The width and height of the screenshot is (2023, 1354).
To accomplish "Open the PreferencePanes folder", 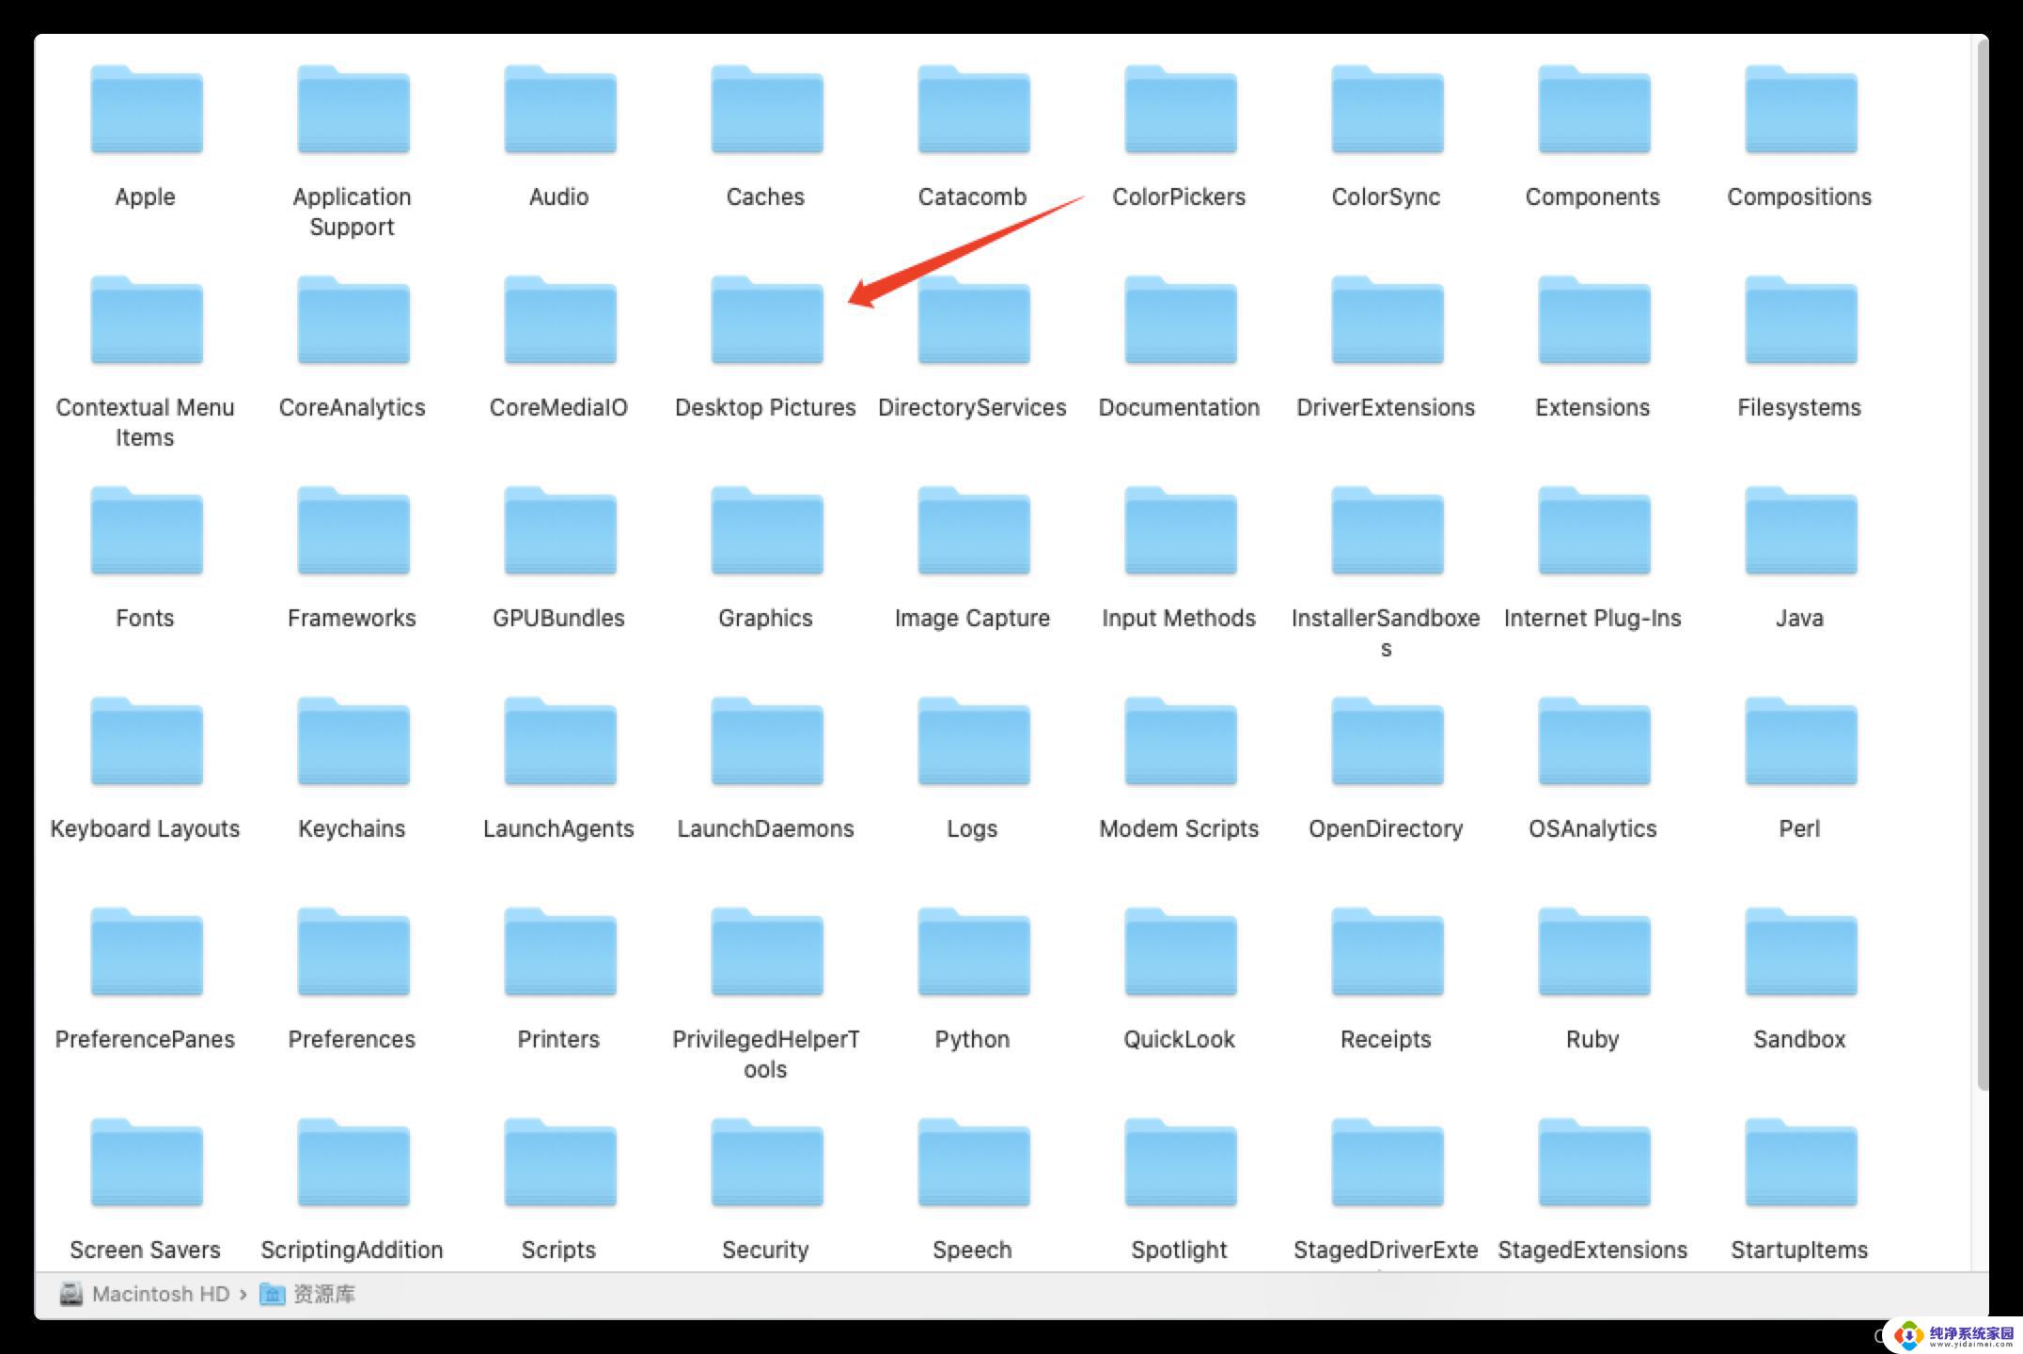I will [145, 958].
